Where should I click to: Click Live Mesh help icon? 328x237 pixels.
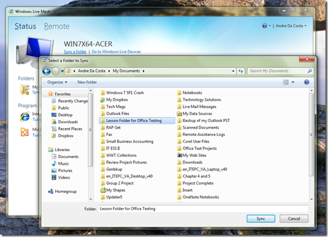coord(264,26)
